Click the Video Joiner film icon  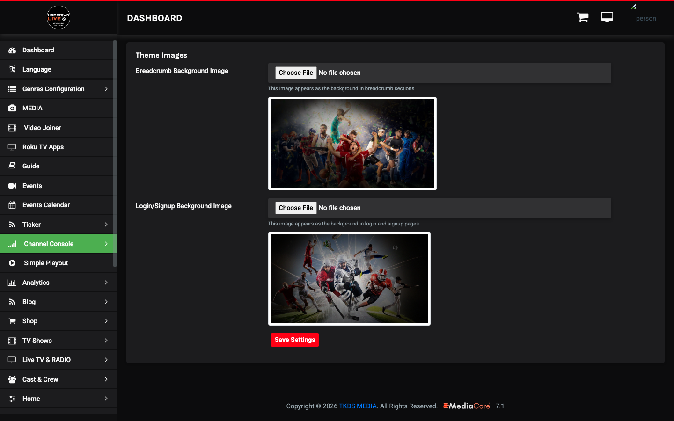(12, 128)
